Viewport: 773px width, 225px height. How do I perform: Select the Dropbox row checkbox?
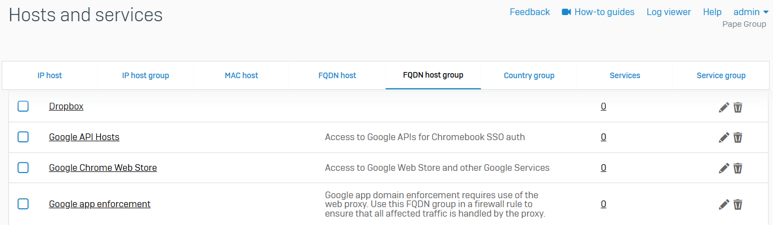pos(23,106)
